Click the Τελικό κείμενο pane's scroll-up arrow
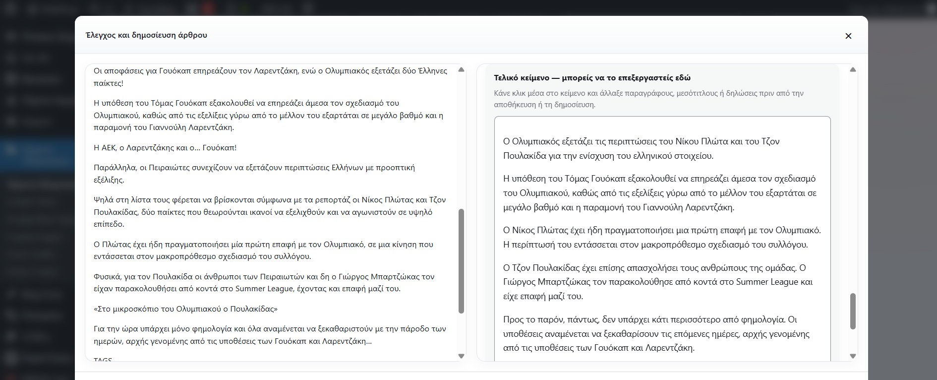Viewport: 937px width, 380px height. [x=853, y=70]
